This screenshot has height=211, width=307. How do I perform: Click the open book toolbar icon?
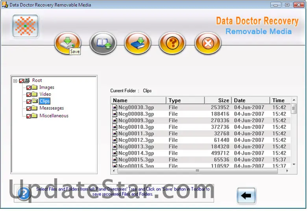(x=103, y=43)
